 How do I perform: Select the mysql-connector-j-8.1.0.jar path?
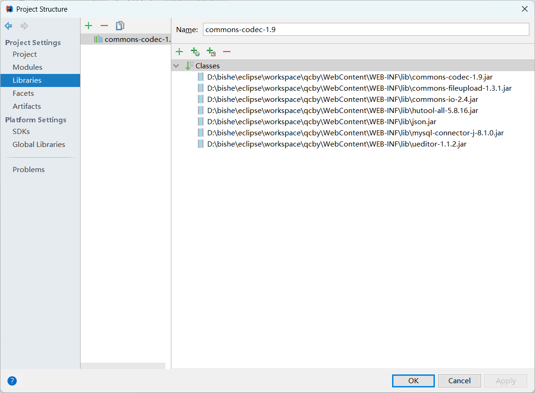tap(355, 133)
